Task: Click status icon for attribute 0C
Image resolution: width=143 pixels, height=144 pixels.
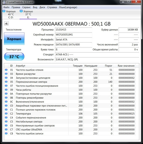Action: (6, 102)
